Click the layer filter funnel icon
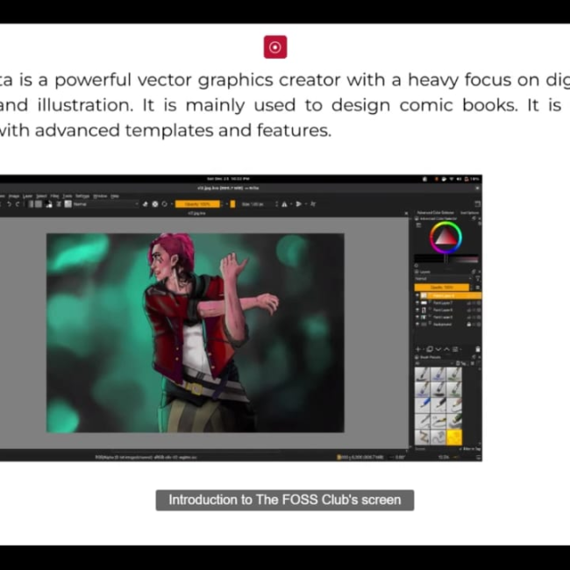Screen dimensions: 570x570 pos(478,279)
